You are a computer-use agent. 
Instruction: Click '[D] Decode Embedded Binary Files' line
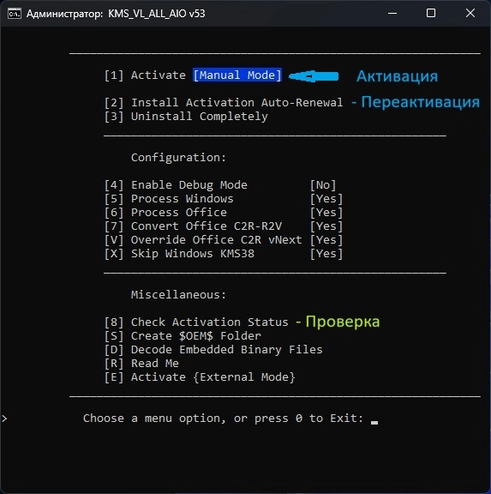(x=213, y=350)
